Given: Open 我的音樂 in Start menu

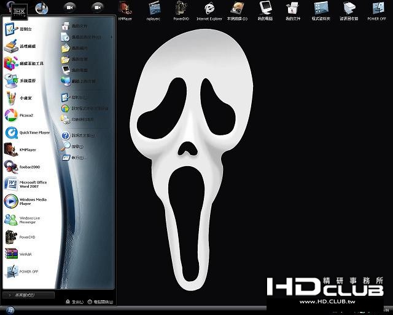Looking at the screenshot, I should pyautogui.click(x=74, y=59).
